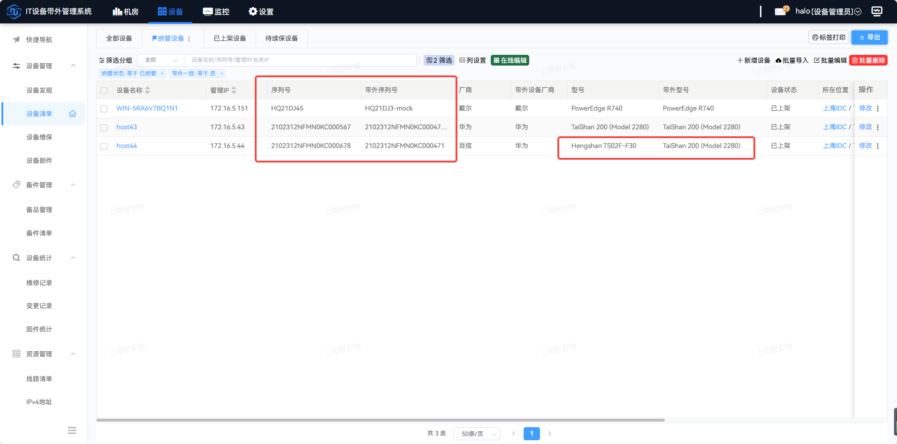Viewport: 897px width, 444px height.
Task: Open the 监控 top menu
Action: pos(216,12)
